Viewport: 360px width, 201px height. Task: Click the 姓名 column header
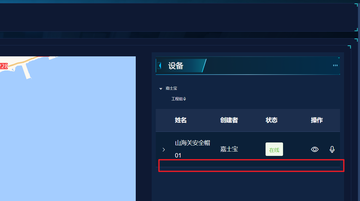181,120
